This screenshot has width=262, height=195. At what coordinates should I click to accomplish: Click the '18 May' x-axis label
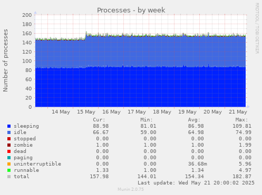pyautogui.click(x=162, y=112)
